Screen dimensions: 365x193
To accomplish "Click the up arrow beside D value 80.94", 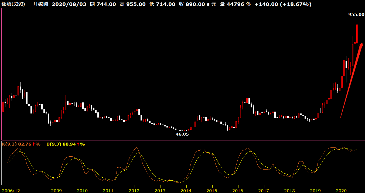I will 78,144.
